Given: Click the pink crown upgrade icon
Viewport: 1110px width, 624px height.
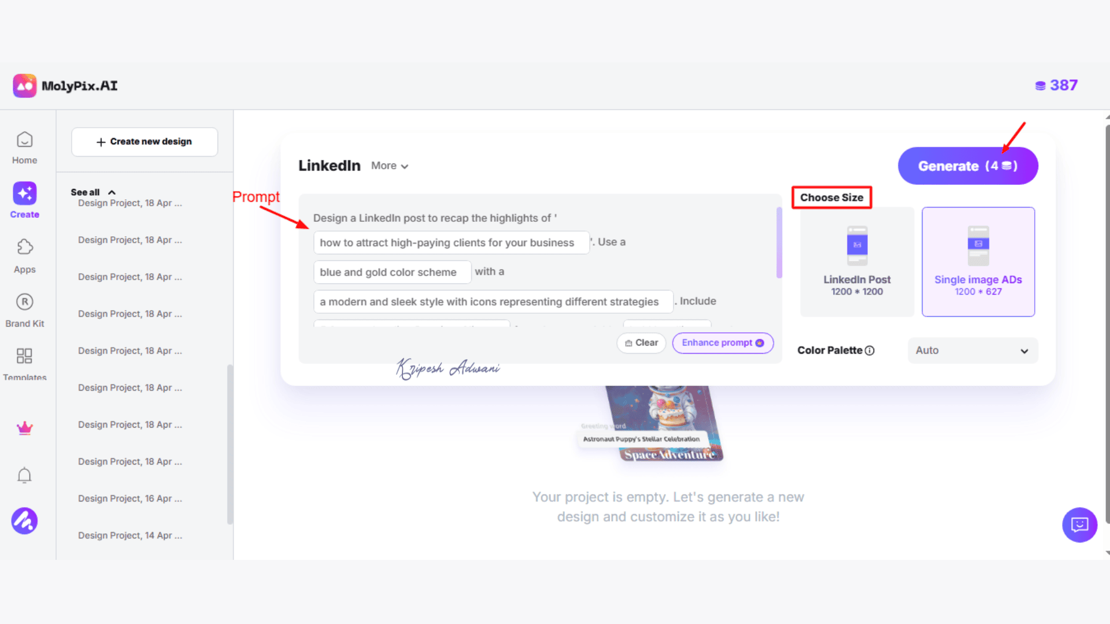Looking at the screenshot, I should 24,428.
